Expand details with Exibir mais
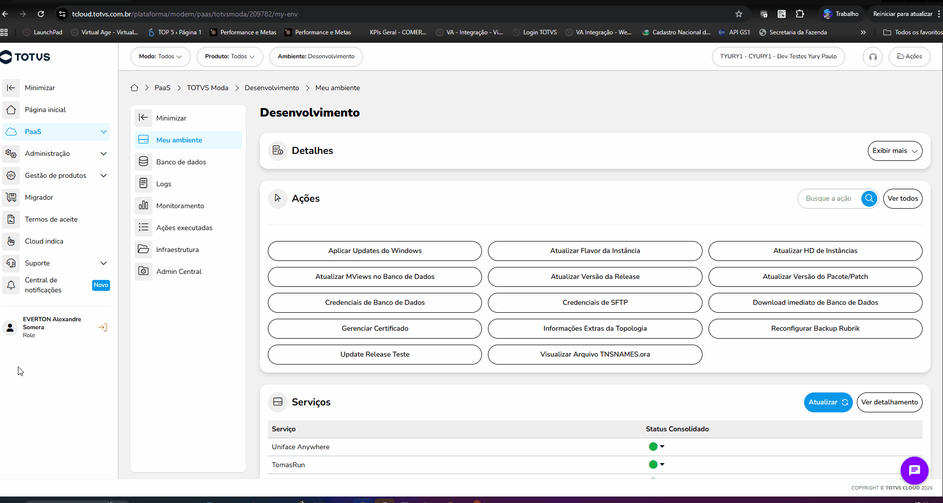This screenshot has width=943, height=503. (x=895, y=151)
